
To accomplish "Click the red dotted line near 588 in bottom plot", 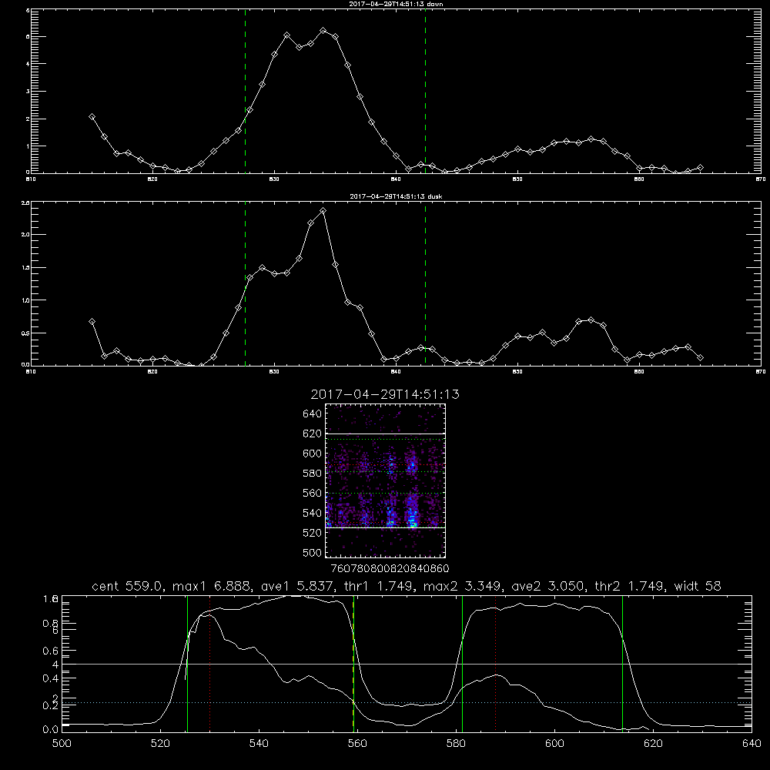I will point(495,664).
